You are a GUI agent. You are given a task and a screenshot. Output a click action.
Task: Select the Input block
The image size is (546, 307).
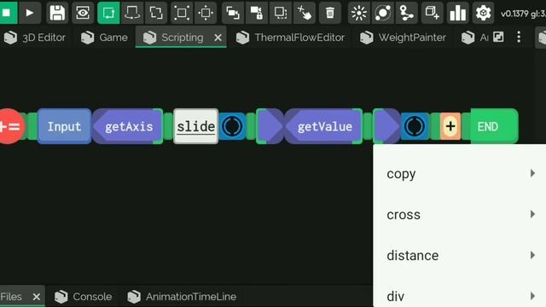pos(65,126)
